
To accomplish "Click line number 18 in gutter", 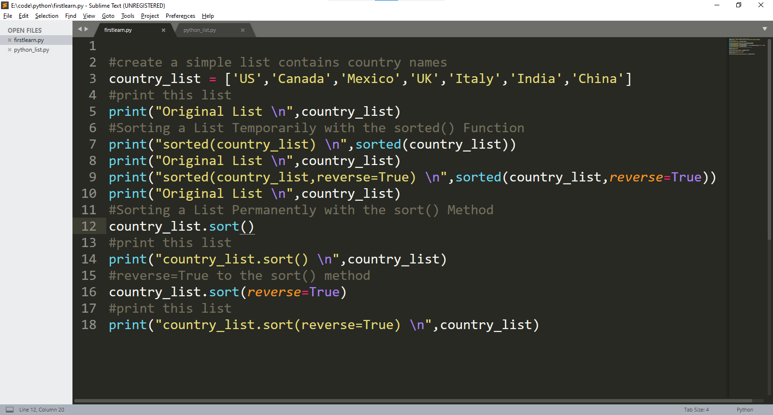I will point(89,325).
